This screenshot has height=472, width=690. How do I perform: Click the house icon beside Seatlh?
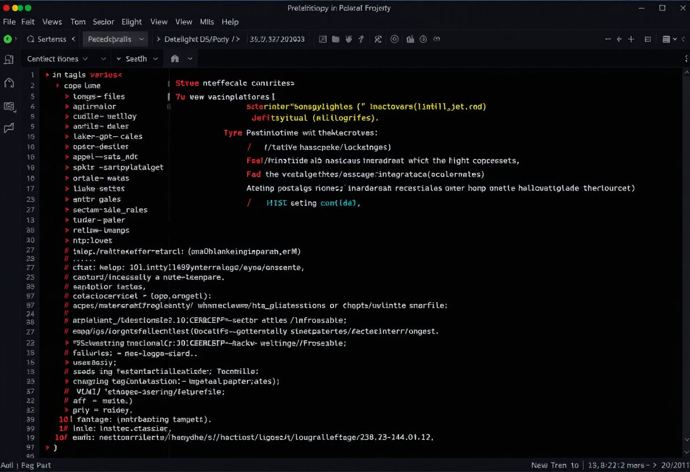pos(175,58)
